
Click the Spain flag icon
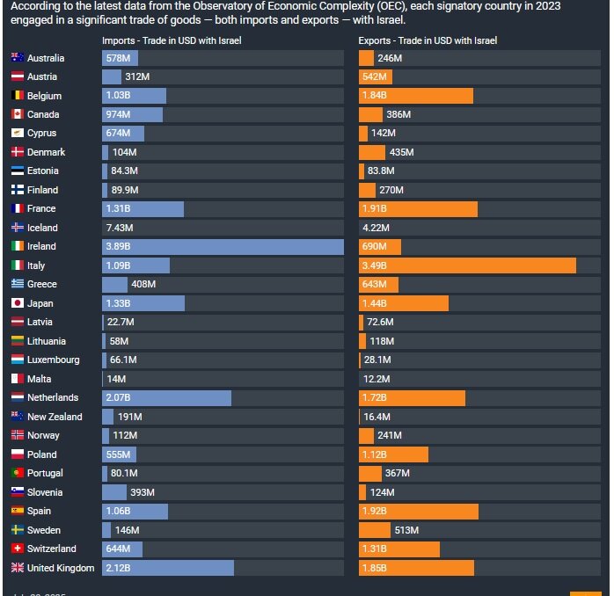click(18, 511)
